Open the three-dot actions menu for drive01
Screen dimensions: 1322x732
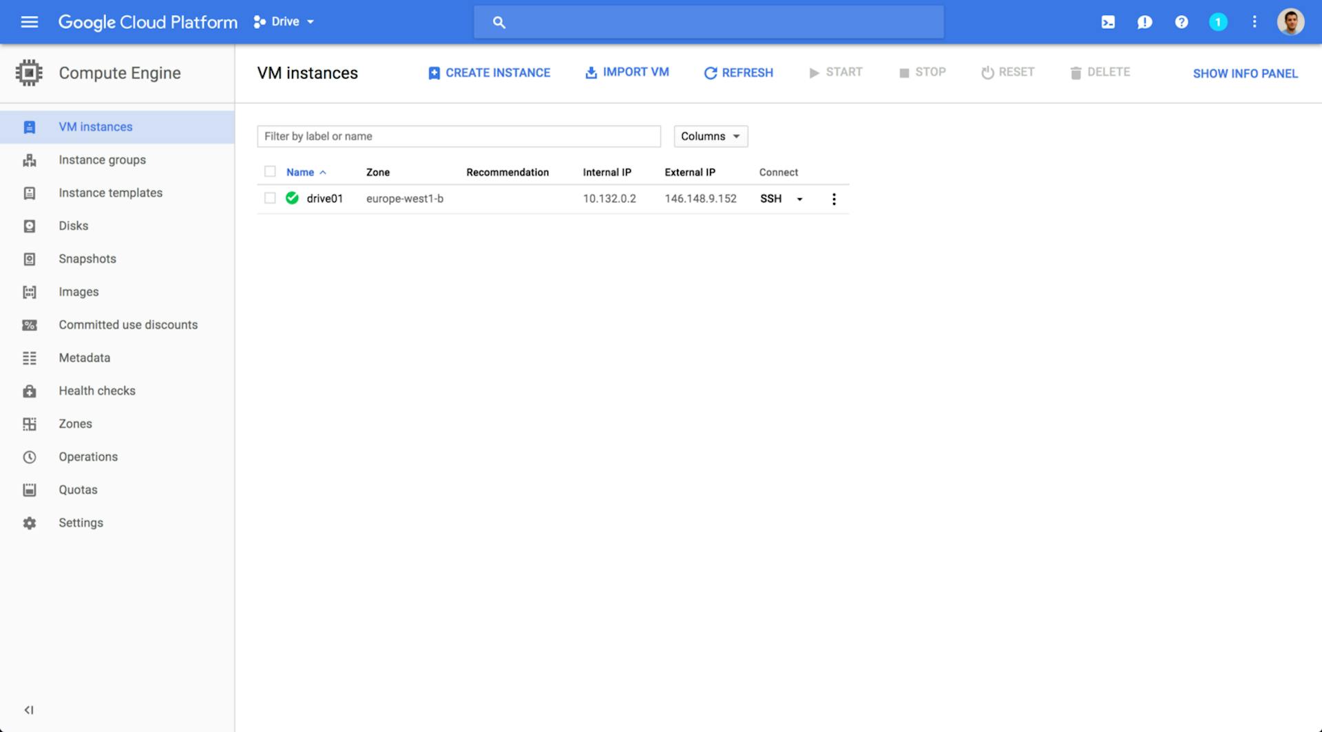834,199
